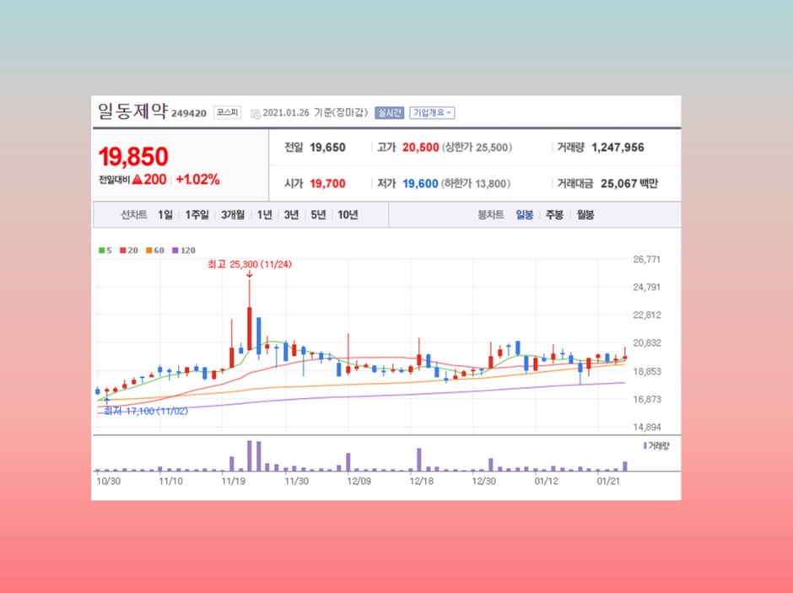Open the 10년 chart period

tap(348, 215)
